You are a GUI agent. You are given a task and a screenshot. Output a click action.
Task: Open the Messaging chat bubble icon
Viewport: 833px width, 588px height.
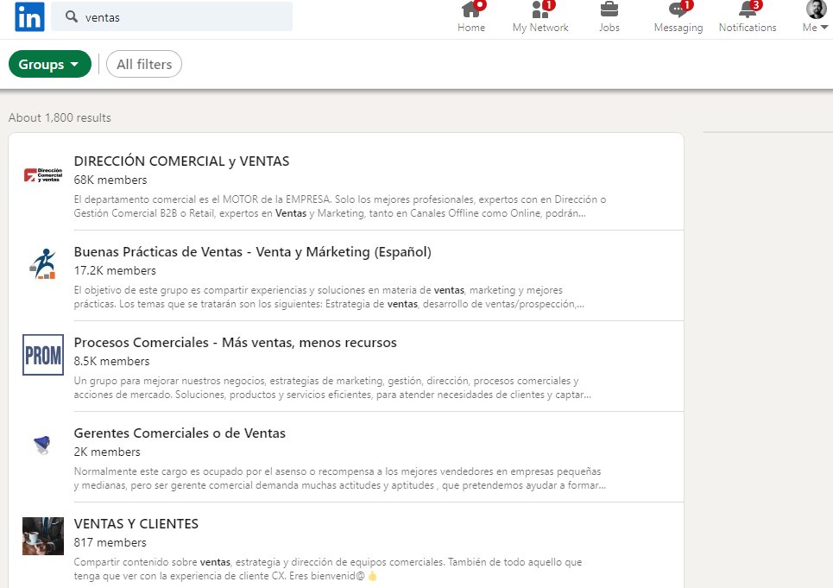pos(678,9)
